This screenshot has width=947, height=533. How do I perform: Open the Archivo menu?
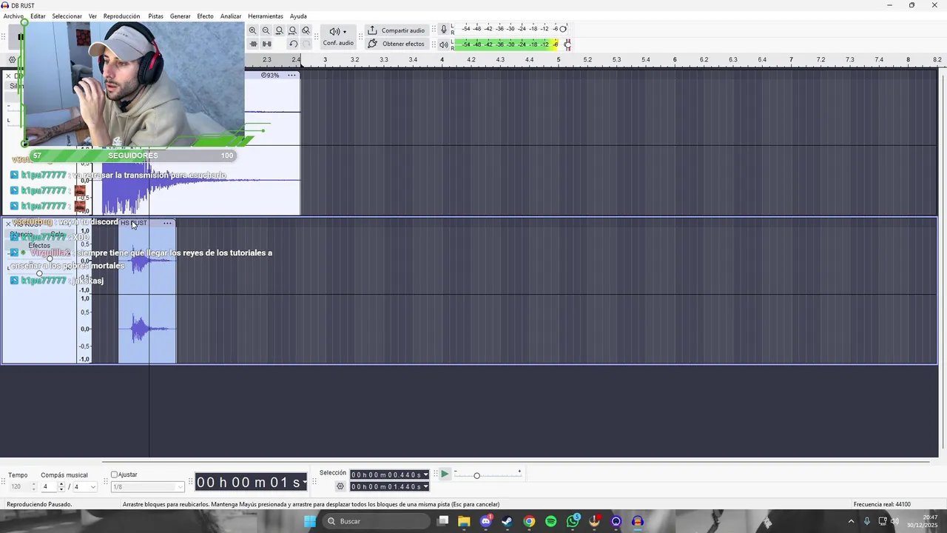point(13,16)
